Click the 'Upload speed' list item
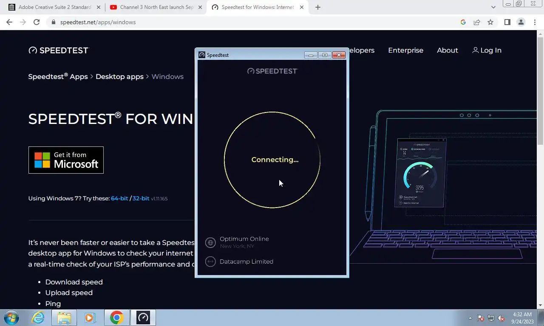This screenshot has width=544, height=326. pyautogui.click(x=69, y=292)
